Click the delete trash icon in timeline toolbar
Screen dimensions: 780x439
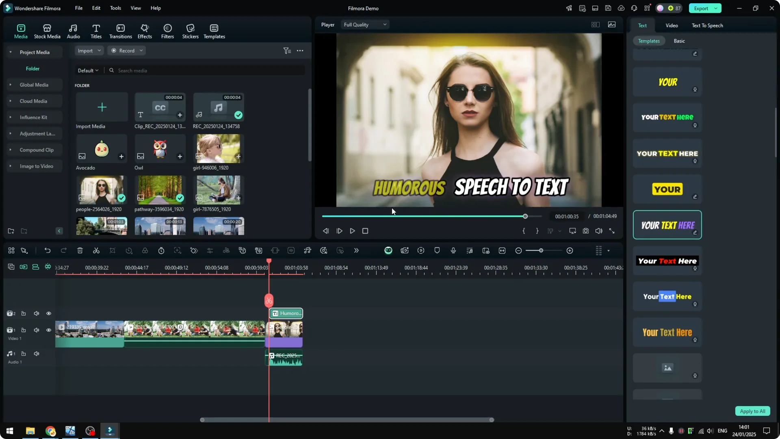point(80,251)
